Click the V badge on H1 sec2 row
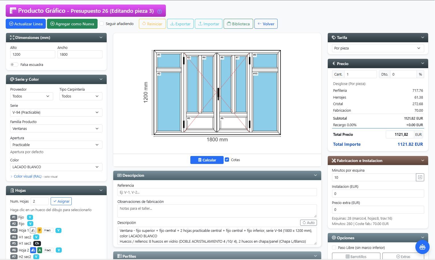 (36, 237)
